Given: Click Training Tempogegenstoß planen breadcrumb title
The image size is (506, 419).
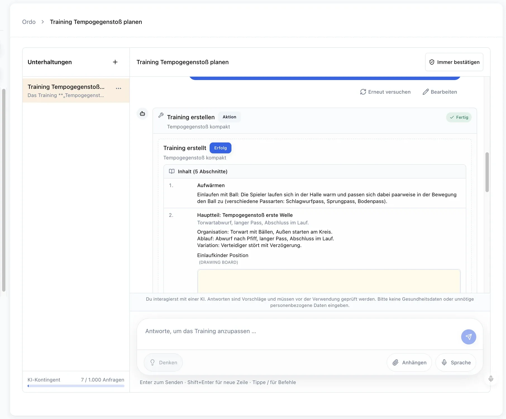Looking at the screenshot, I should (96, 22).
